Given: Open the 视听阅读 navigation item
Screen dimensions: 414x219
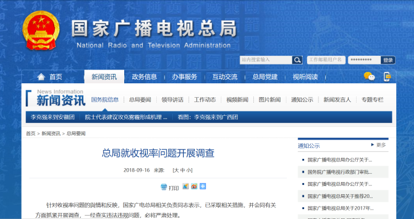Looking at the screenshot, I should 305,77.
